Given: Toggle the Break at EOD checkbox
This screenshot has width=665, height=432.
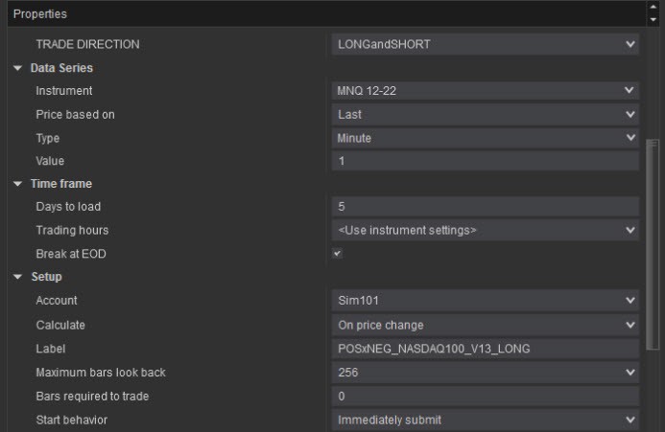Looking at the screenshot, I should (337, 254).
